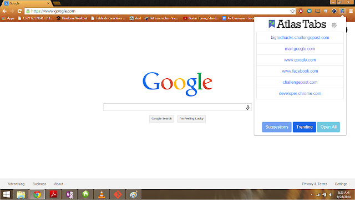Viewport: 355px width, 222px height.
Task: Click the Google Cast extension icon
Action: tap(317, 11)
